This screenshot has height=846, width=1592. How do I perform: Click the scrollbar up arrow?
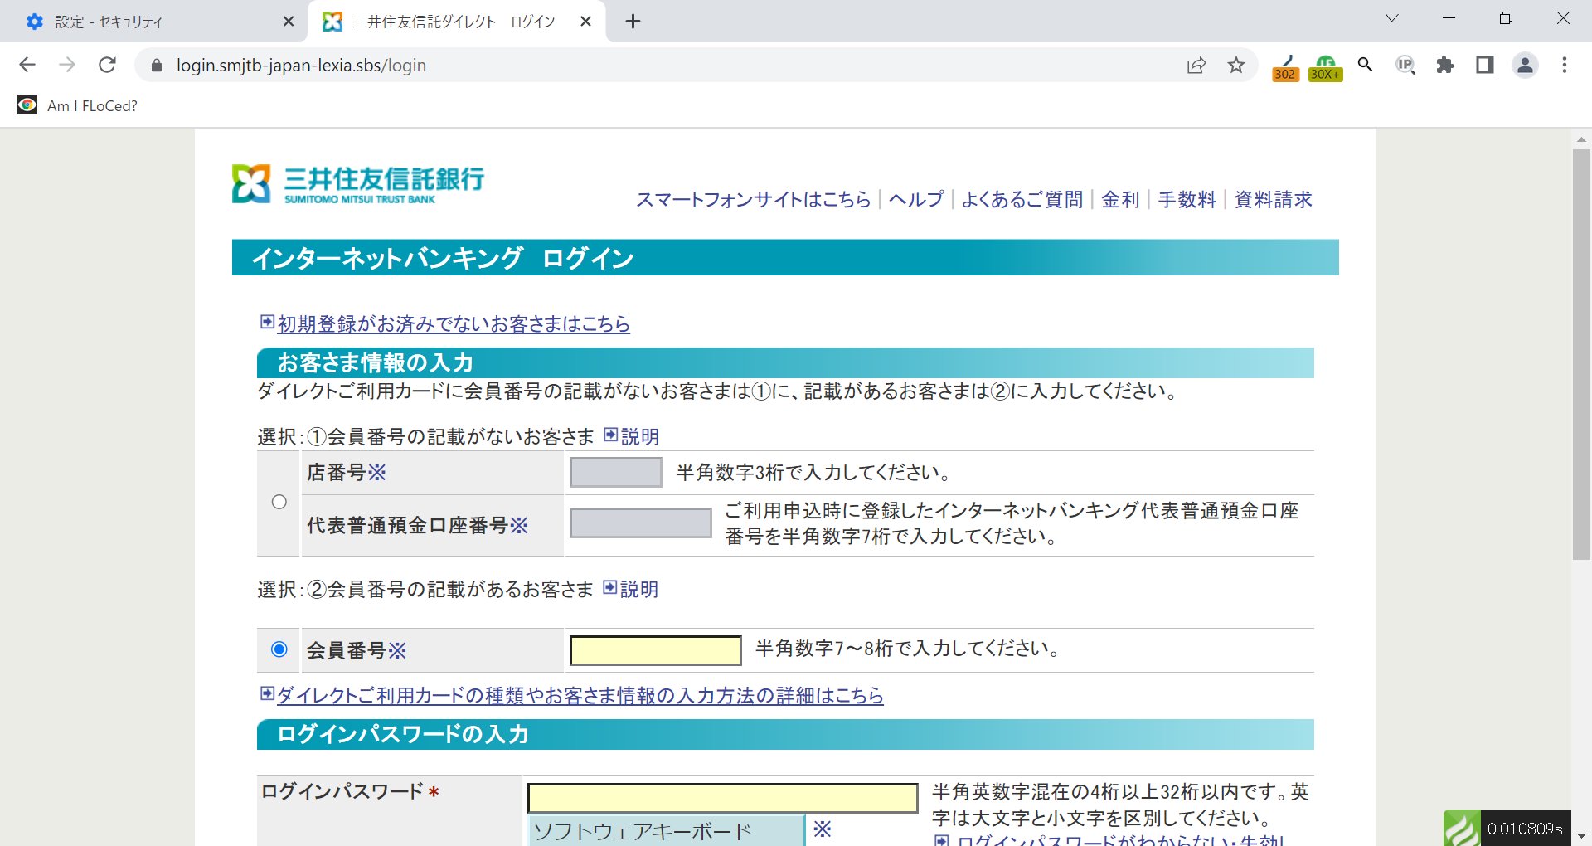click(x=1581, y=139)
